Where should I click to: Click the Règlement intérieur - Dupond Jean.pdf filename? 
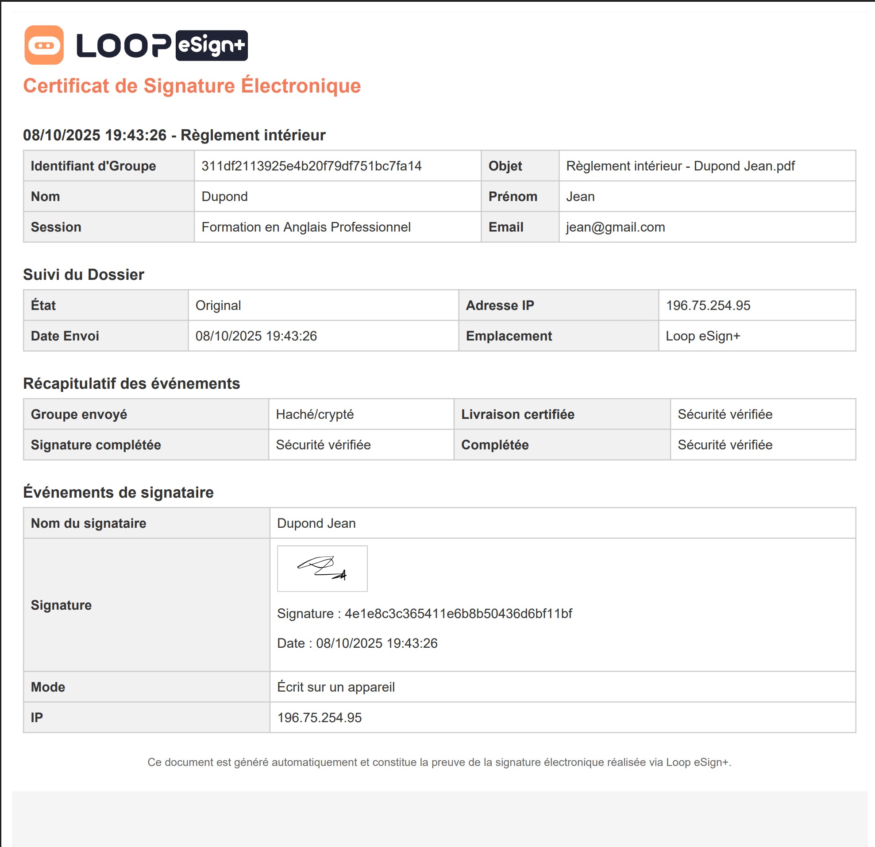point(680,166)
